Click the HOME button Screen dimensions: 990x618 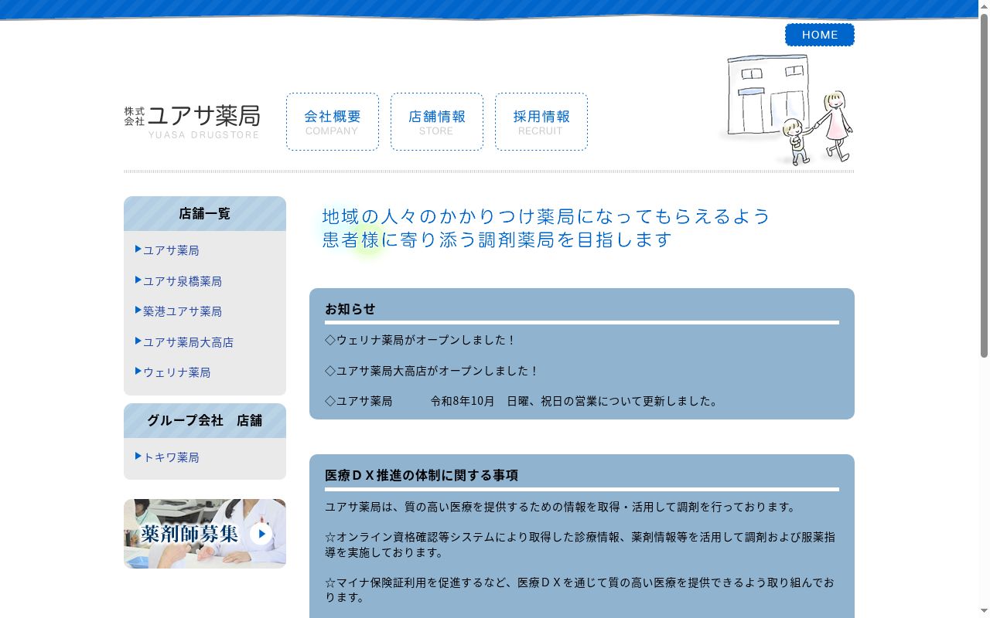[820, 35]
